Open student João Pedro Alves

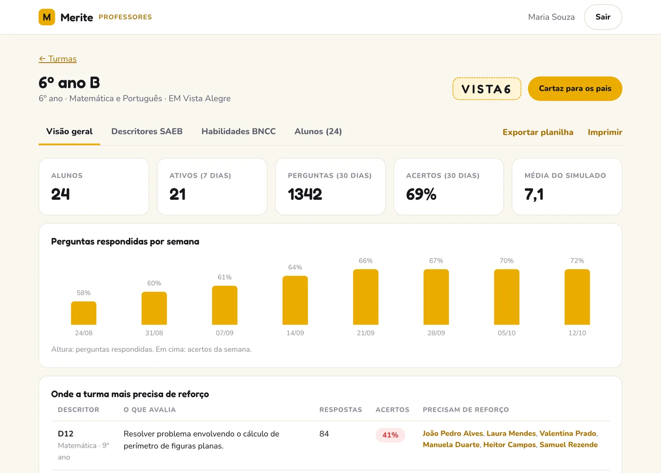point(453,433)
